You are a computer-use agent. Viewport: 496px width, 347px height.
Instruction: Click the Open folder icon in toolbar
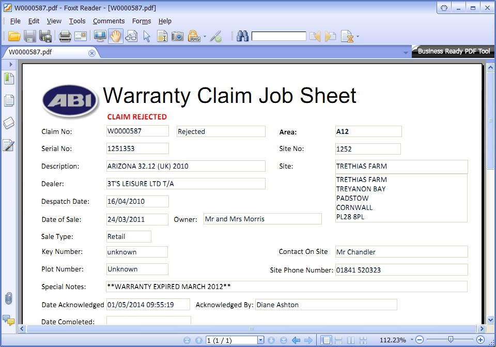[14, 36]
